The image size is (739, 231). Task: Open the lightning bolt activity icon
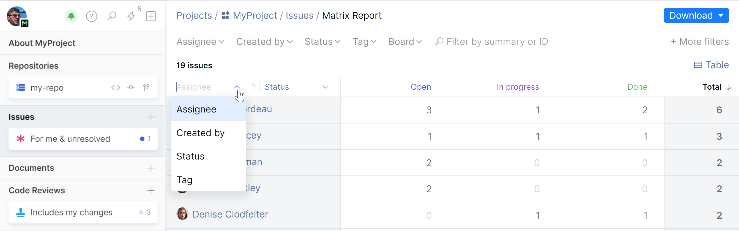tap(132, 16)
